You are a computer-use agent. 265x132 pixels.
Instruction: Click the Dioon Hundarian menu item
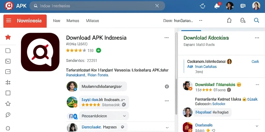[x=178, y=21]
